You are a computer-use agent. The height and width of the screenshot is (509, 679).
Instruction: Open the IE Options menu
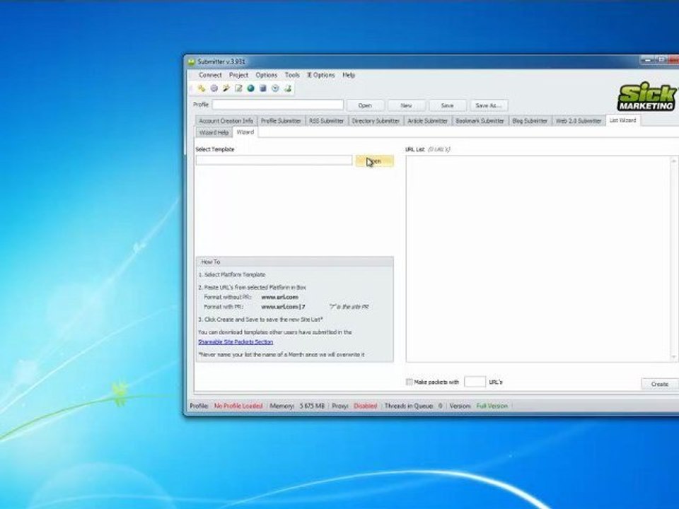pos(321,75)
